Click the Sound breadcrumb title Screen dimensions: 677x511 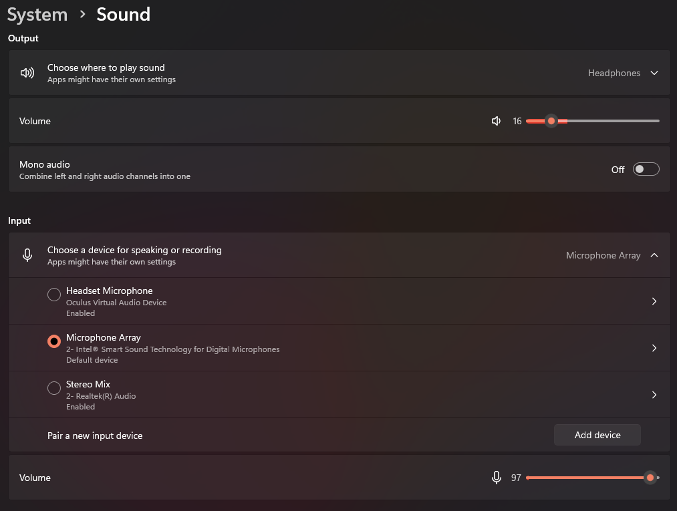coord(123,15)
